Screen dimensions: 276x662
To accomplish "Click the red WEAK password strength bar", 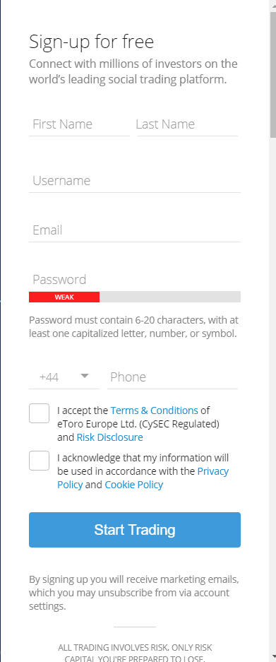I will (x=64, y=297).
